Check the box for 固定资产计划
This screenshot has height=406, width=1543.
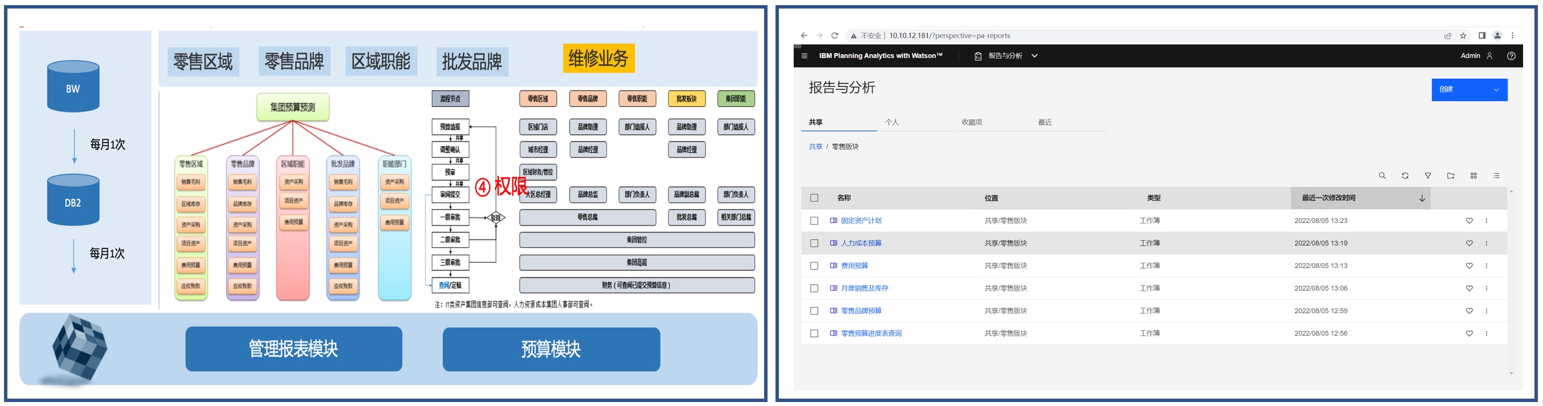click(x=814, y=221)
